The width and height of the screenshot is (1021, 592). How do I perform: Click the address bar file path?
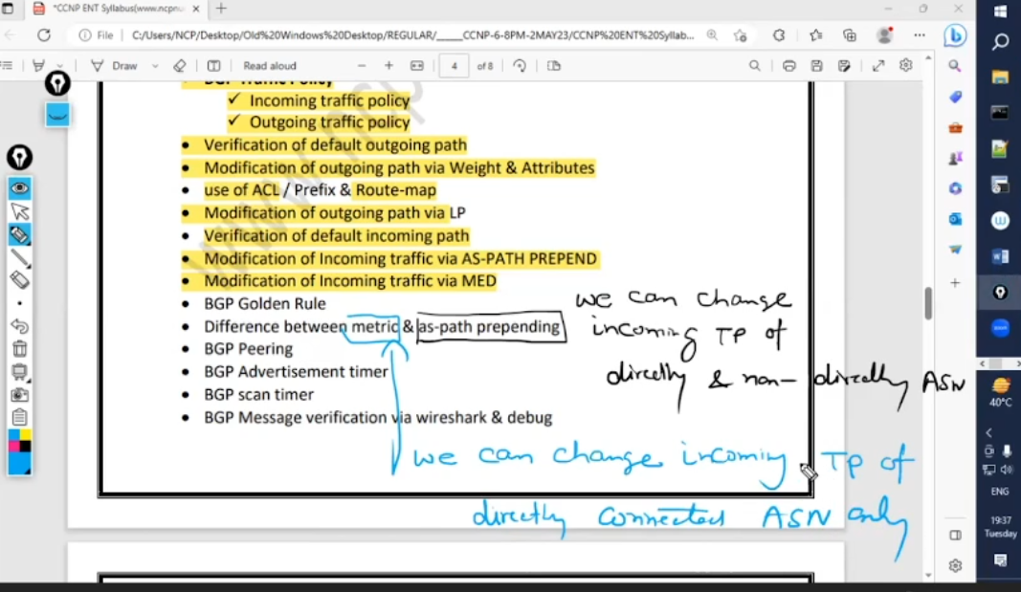pyautogui.click(x=412, y=35)
